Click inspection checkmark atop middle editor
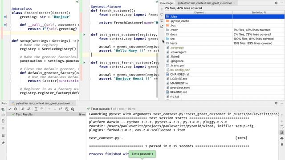 click(x=157, y=2)
